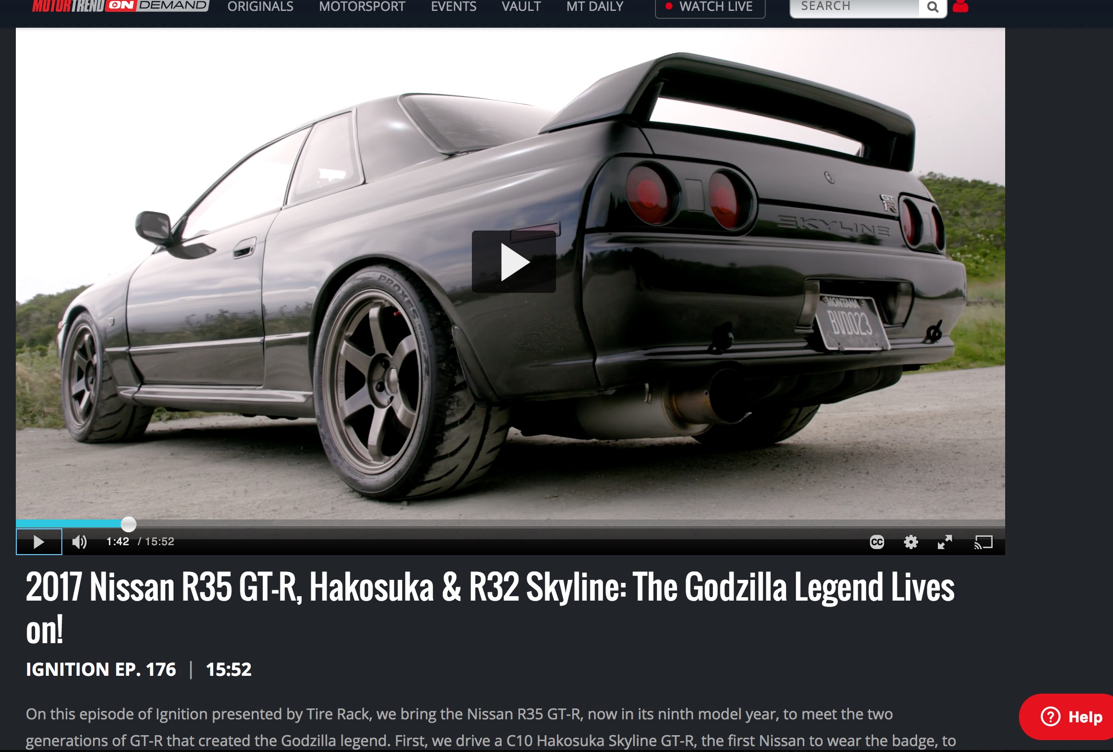Viewport: 1113px width, 752px height.
Task: Click the video progress scrubber handle
Action: [x=129, y=524]
